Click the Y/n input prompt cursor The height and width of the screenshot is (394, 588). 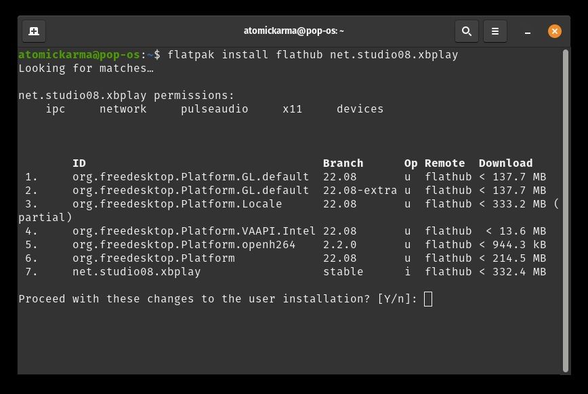(429, 299)
